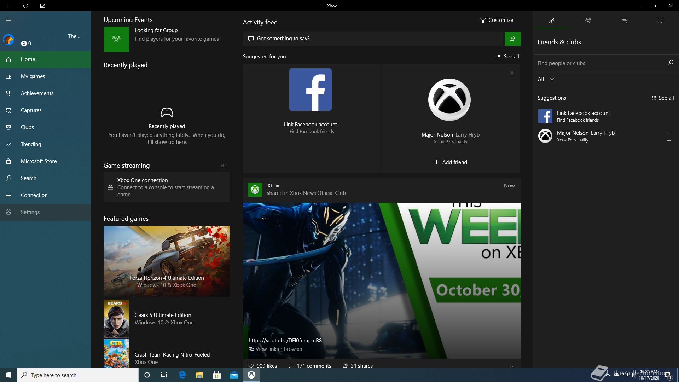679x382 pixels.
Task: Refresh the Xbox app page
Action: click(x=25, y=6)
